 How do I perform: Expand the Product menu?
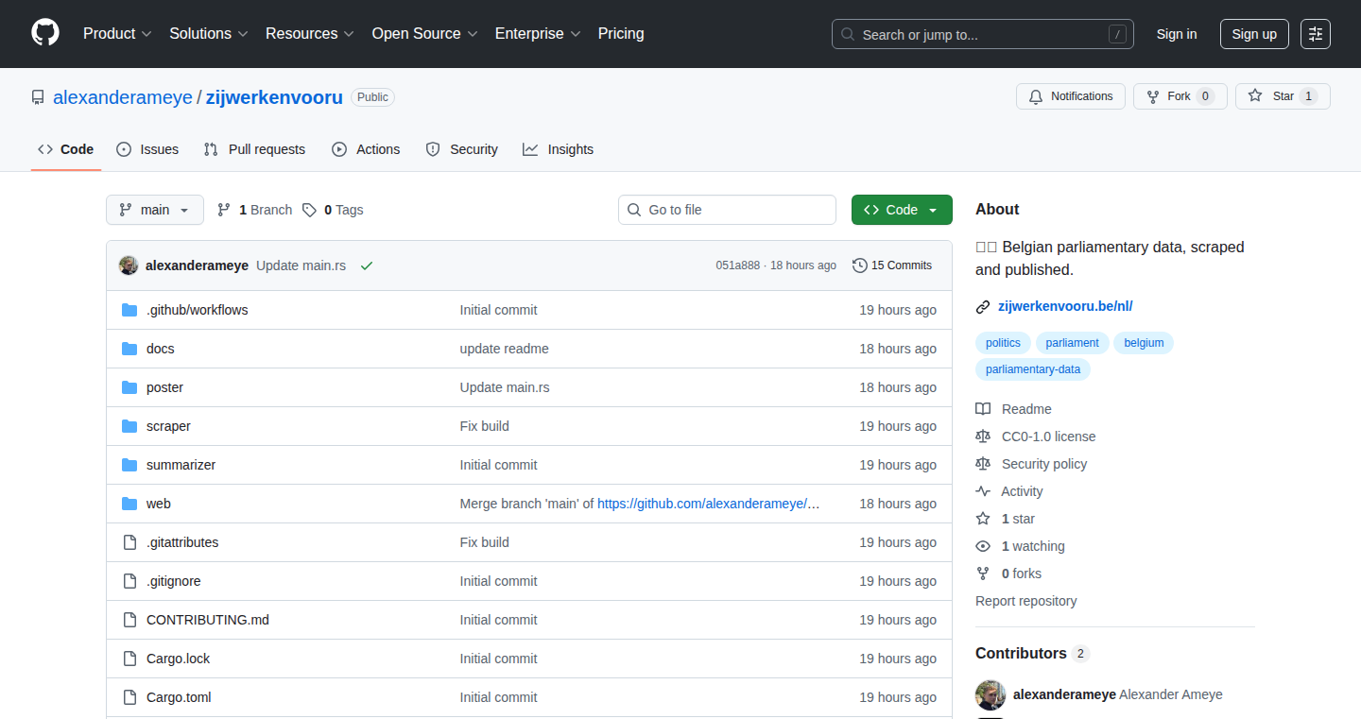point(117,33)
